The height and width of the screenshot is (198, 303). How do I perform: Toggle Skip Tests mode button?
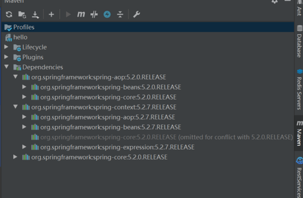[x=107, y=14]
